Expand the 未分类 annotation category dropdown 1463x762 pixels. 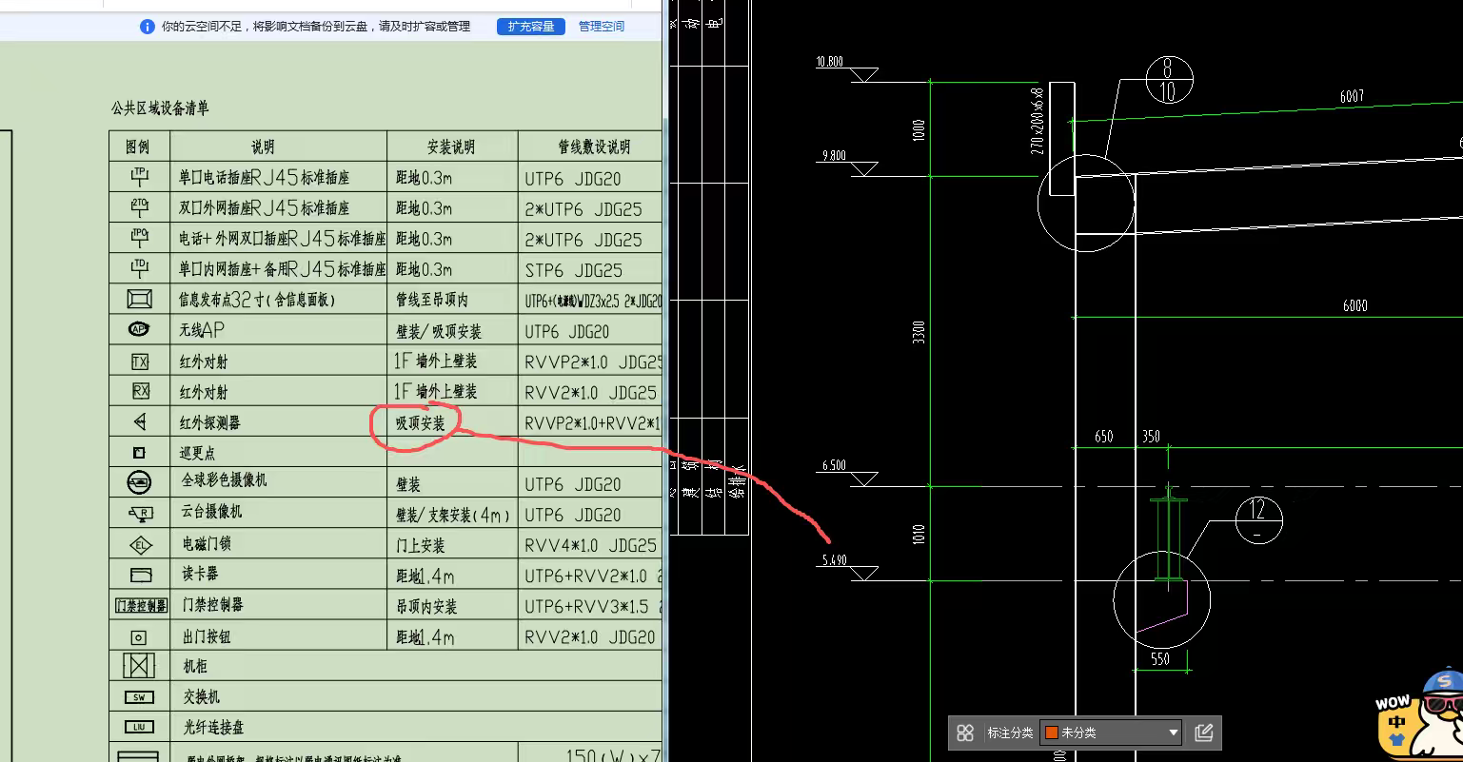[1173, 733]
